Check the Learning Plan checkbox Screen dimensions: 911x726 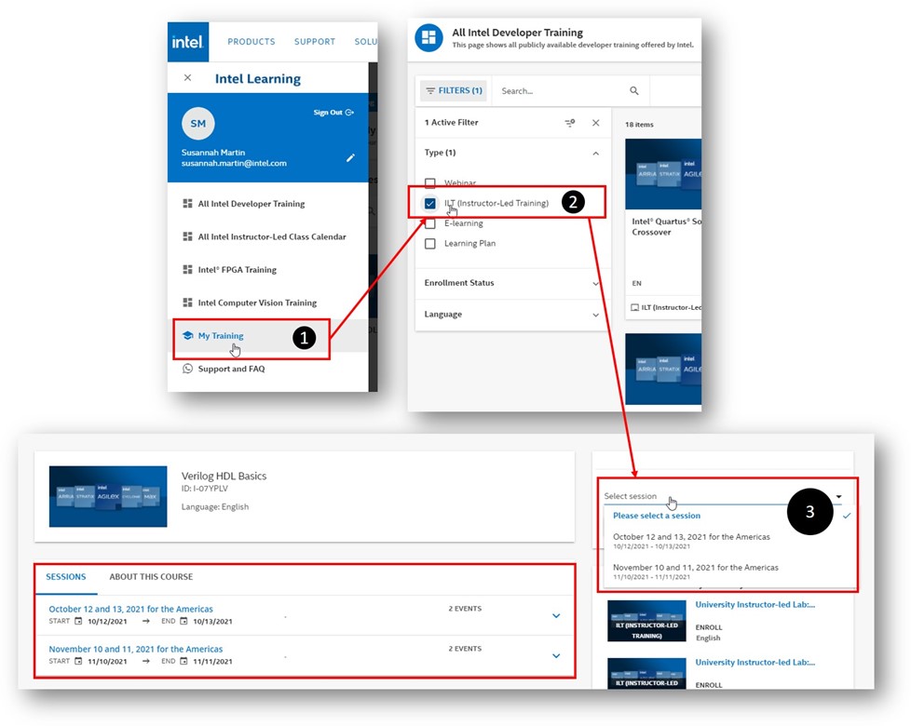point(430,244)
